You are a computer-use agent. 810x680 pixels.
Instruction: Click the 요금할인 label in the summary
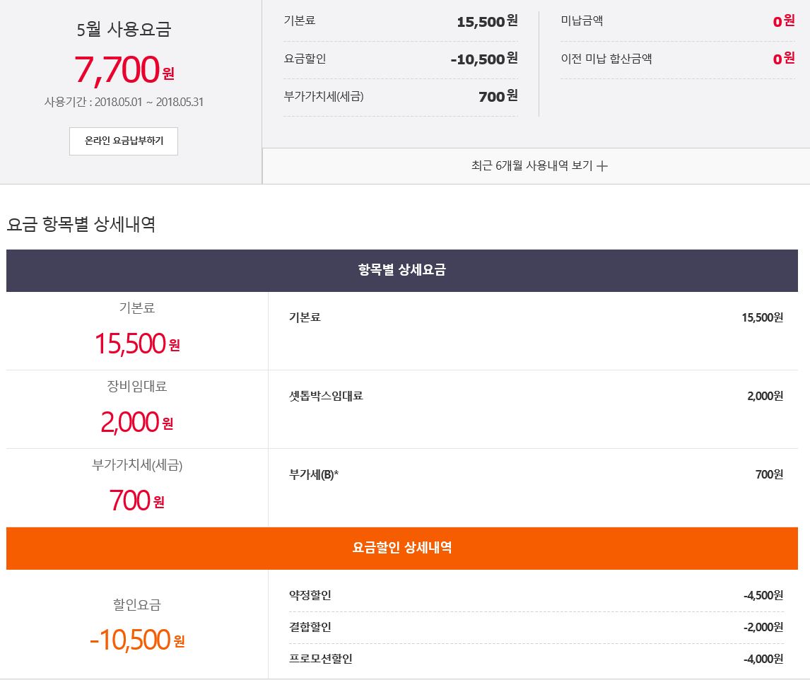[x=305, y=59]
